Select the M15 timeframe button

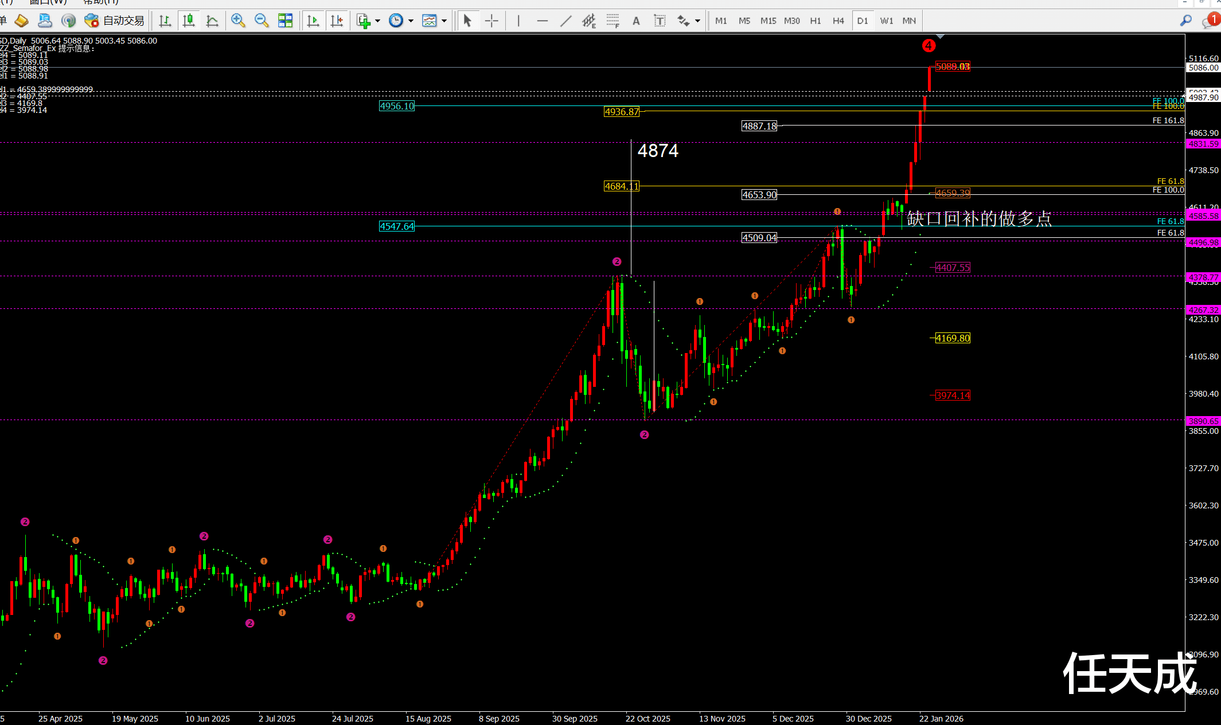click(x=768, y=21)
